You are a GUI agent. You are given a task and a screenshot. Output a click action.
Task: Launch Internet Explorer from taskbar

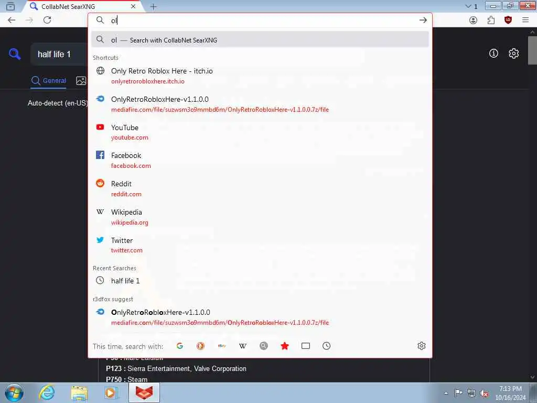[x=47, y=393]
